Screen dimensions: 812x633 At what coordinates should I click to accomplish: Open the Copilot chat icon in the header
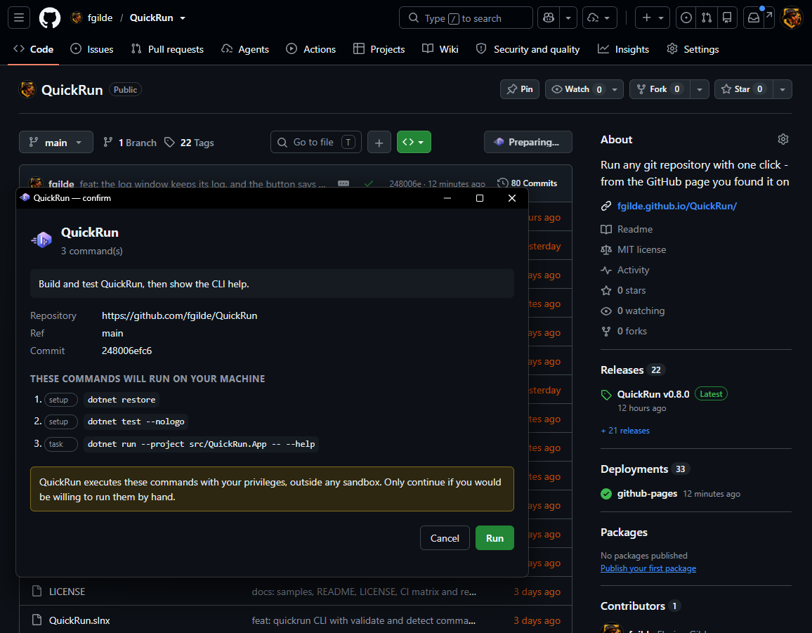[x=549, y=18]
